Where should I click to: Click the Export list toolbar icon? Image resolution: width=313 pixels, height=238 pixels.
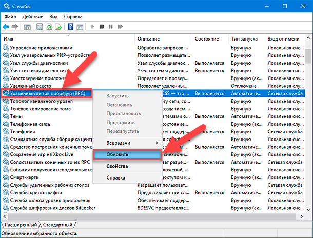[x=58, y=26]
